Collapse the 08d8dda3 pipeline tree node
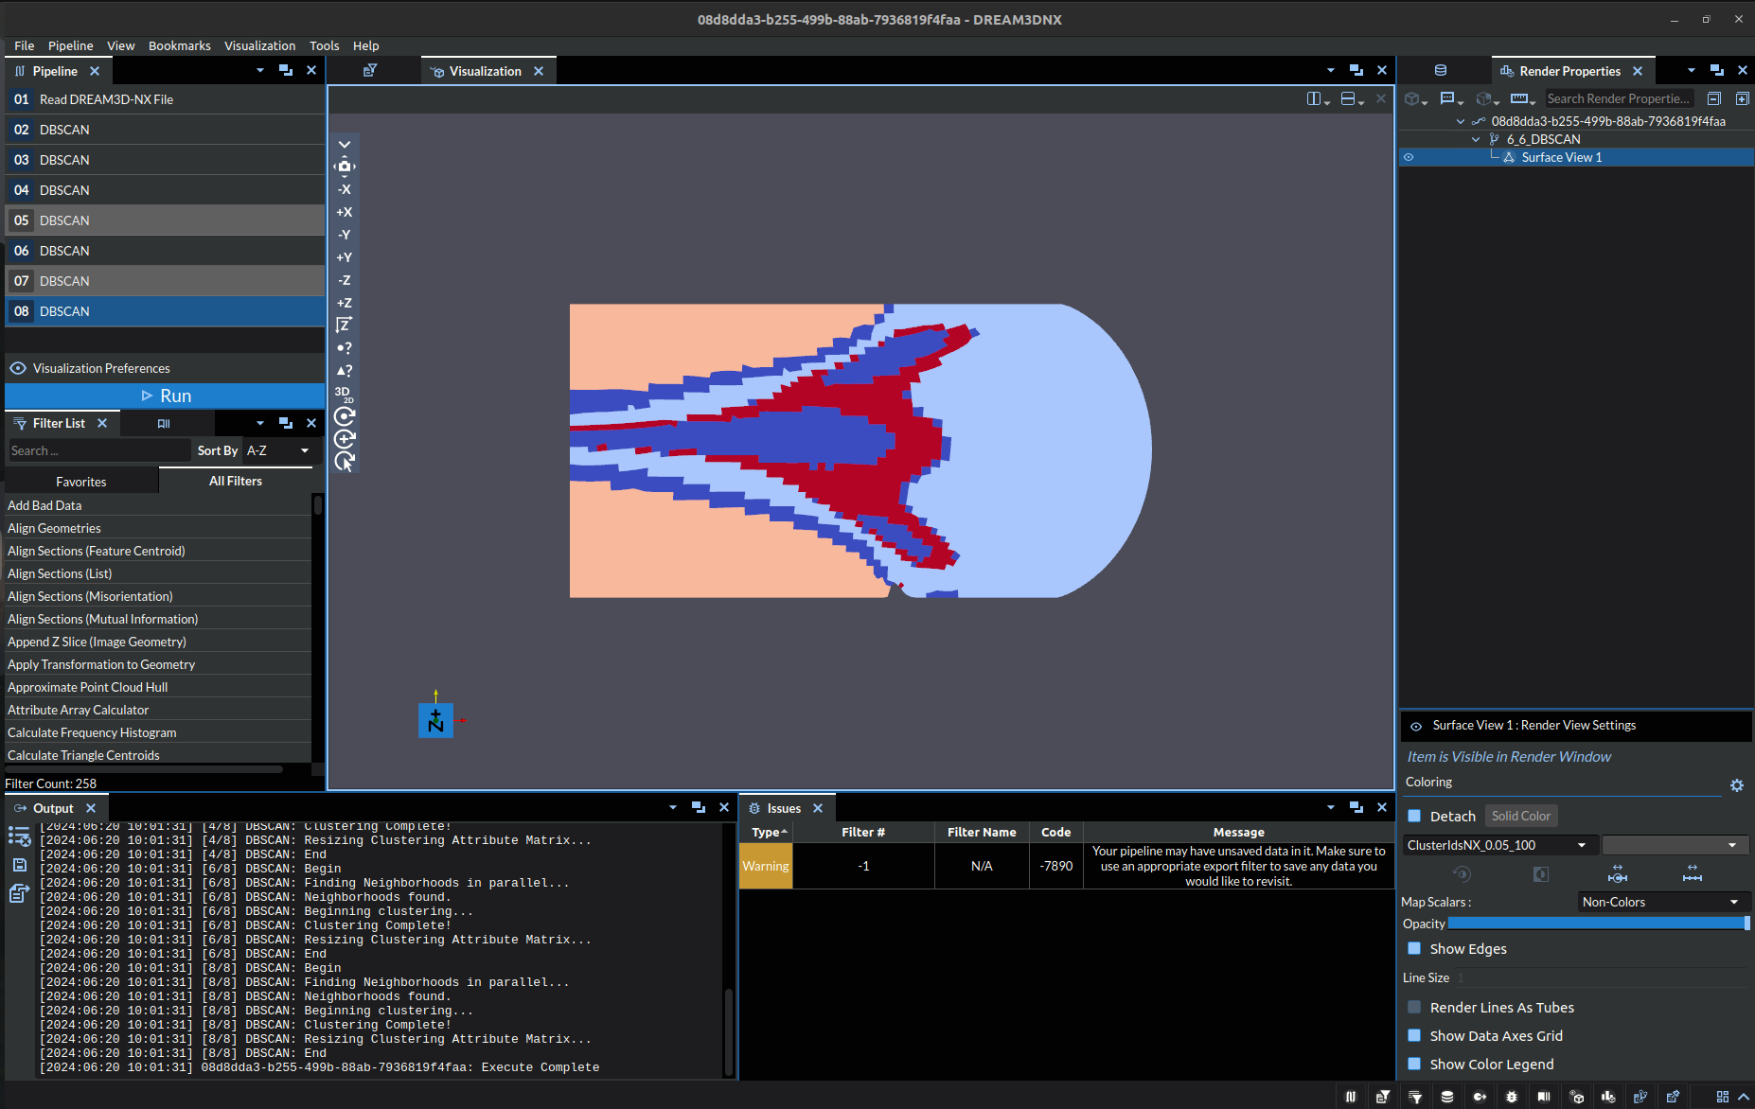This screenshot has width=1755, height=1109. point(1461,121)
